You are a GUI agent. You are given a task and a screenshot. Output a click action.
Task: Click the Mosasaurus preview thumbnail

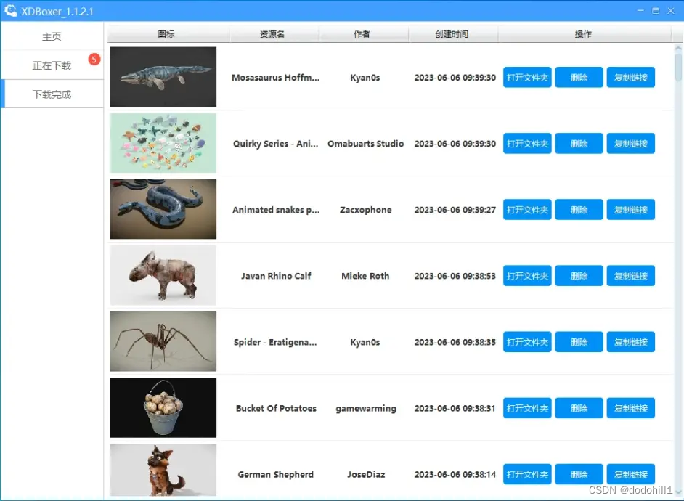point(163,77)
